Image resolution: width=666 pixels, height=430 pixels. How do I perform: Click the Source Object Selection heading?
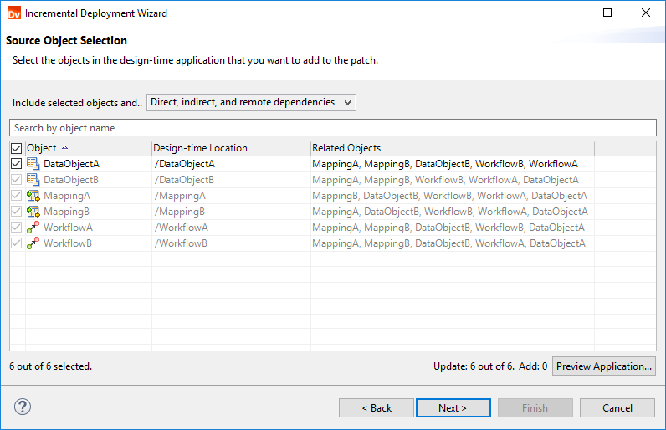pyautogui.click(x=66, y=40)
